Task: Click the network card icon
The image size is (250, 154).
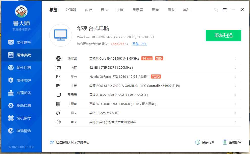Action: point(58,113)
